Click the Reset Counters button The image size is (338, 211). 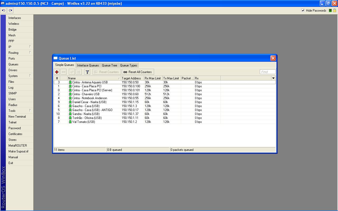pos(107,72)
